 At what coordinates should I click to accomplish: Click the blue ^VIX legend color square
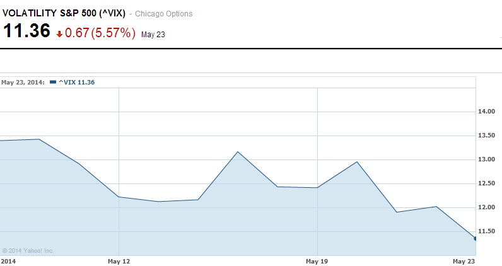click(53, 82)
